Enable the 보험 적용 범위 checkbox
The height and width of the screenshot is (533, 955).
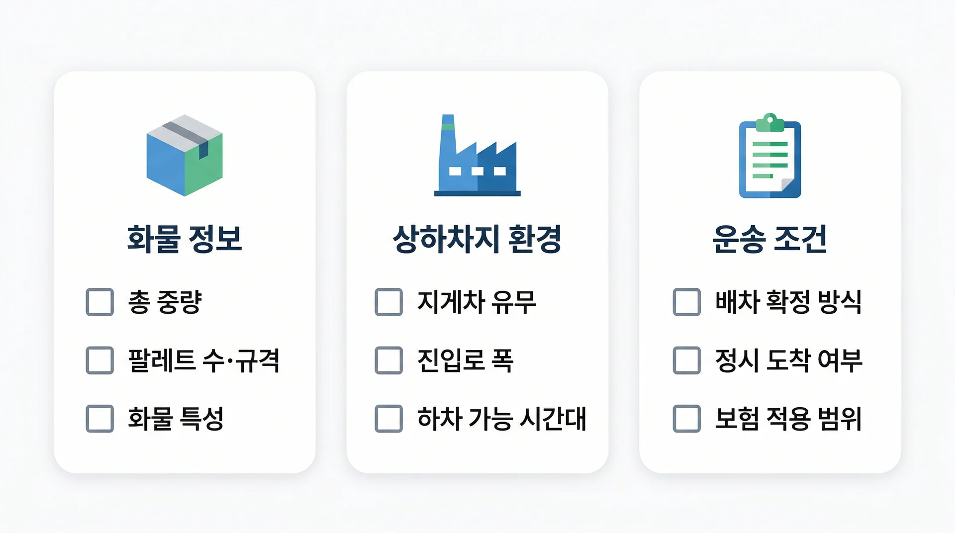pyautogui.click(x=686, y=418)
